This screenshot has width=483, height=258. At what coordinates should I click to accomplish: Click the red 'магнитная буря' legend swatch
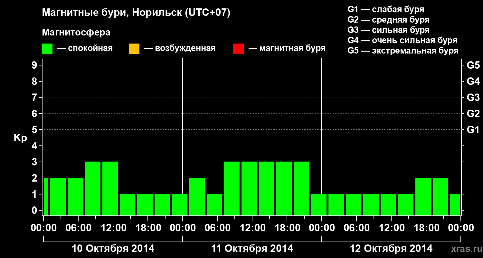click(x=238, y=49)
